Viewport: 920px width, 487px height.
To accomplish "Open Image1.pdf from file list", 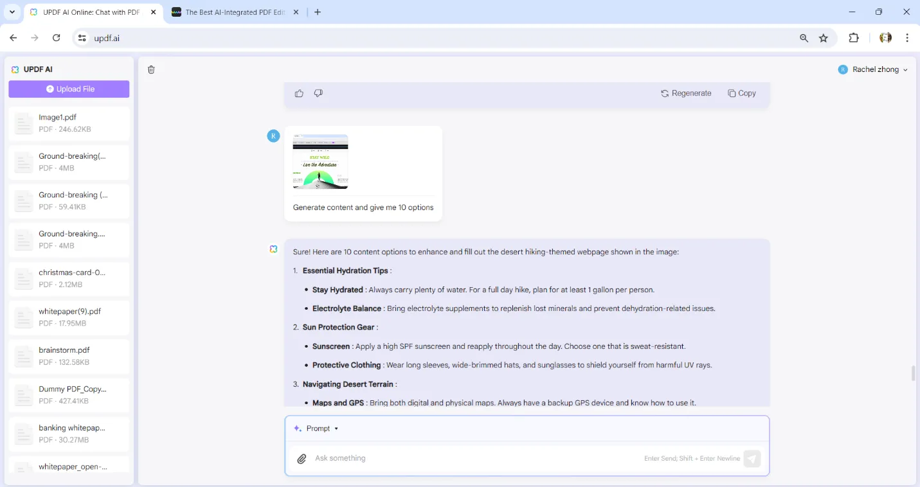I will [x=69, y=123].
